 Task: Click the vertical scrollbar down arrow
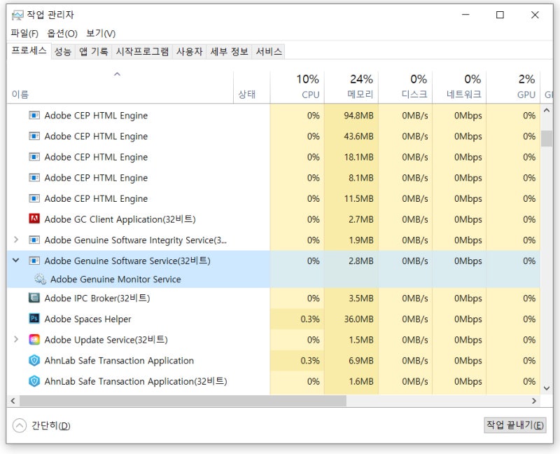[547, 388]
